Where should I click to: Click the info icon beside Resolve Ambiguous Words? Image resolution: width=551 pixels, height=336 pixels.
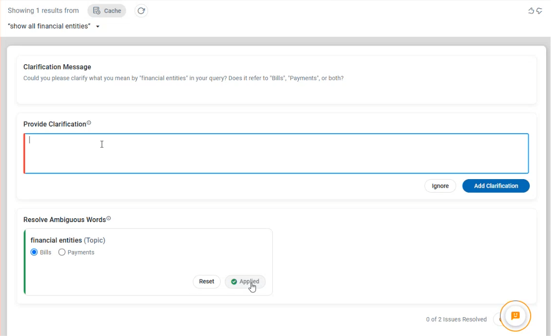(109, 219)
